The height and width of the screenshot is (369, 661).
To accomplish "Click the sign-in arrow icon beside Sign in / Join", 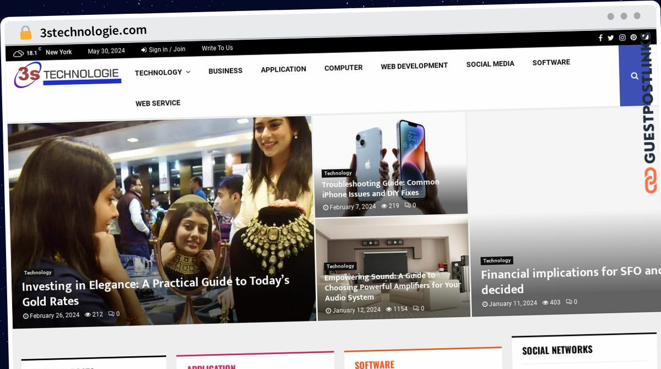I will click(144, 50).
